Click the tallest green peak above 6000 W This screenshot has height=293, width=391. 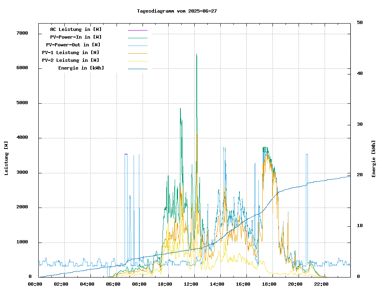pos(196,55)
